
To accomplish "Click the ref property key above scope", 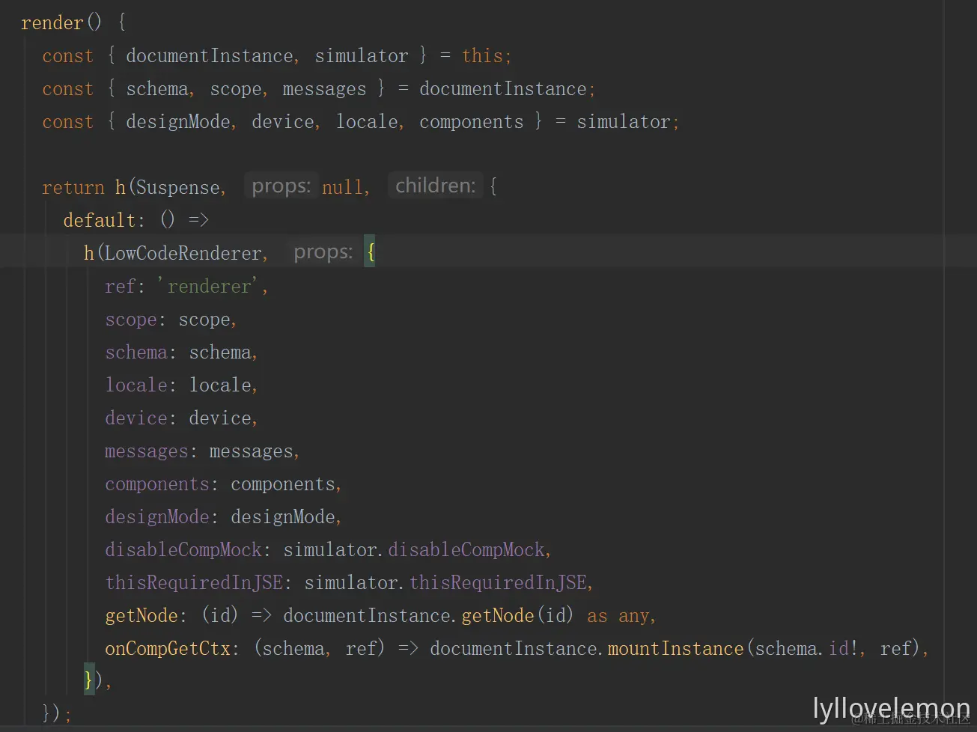I will [x=121, y=286].
